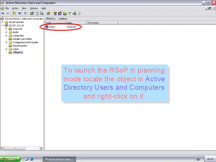
Task: Open the File menu
Action: click(x=7, y=8)
